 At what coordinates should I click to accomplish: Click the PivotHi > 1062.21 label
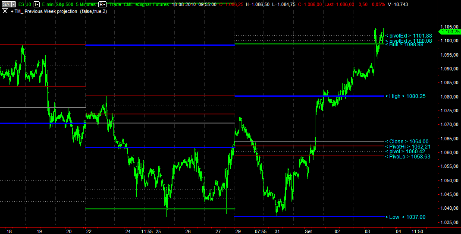(x=408, y=147)
